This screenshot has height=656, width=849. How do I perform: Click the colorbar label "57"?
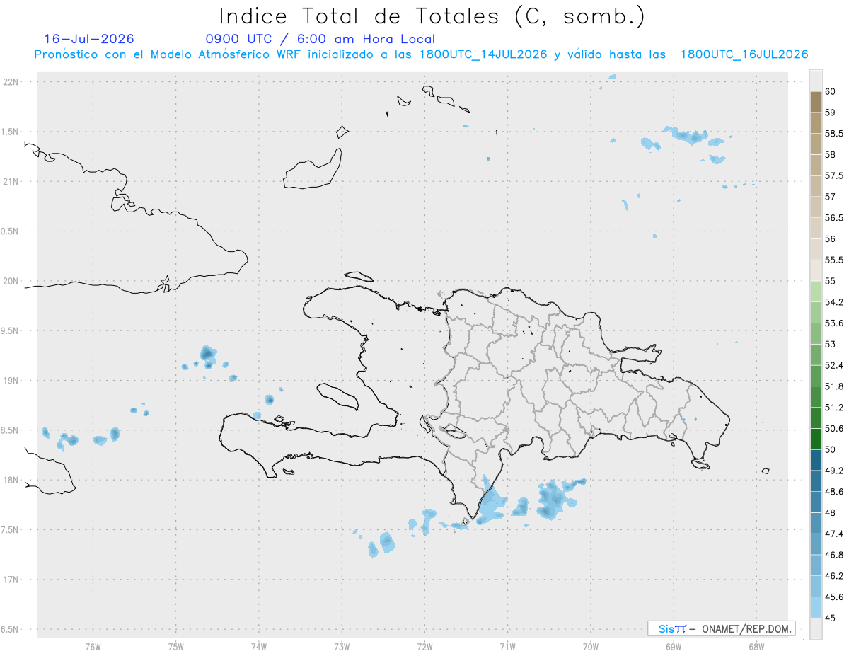pyautogui.click(x=831, y=197)
